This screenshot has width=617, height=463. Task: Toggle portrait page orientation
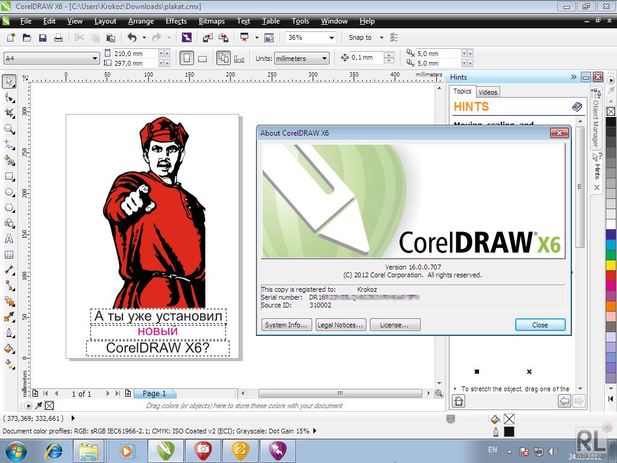(186, 58)
